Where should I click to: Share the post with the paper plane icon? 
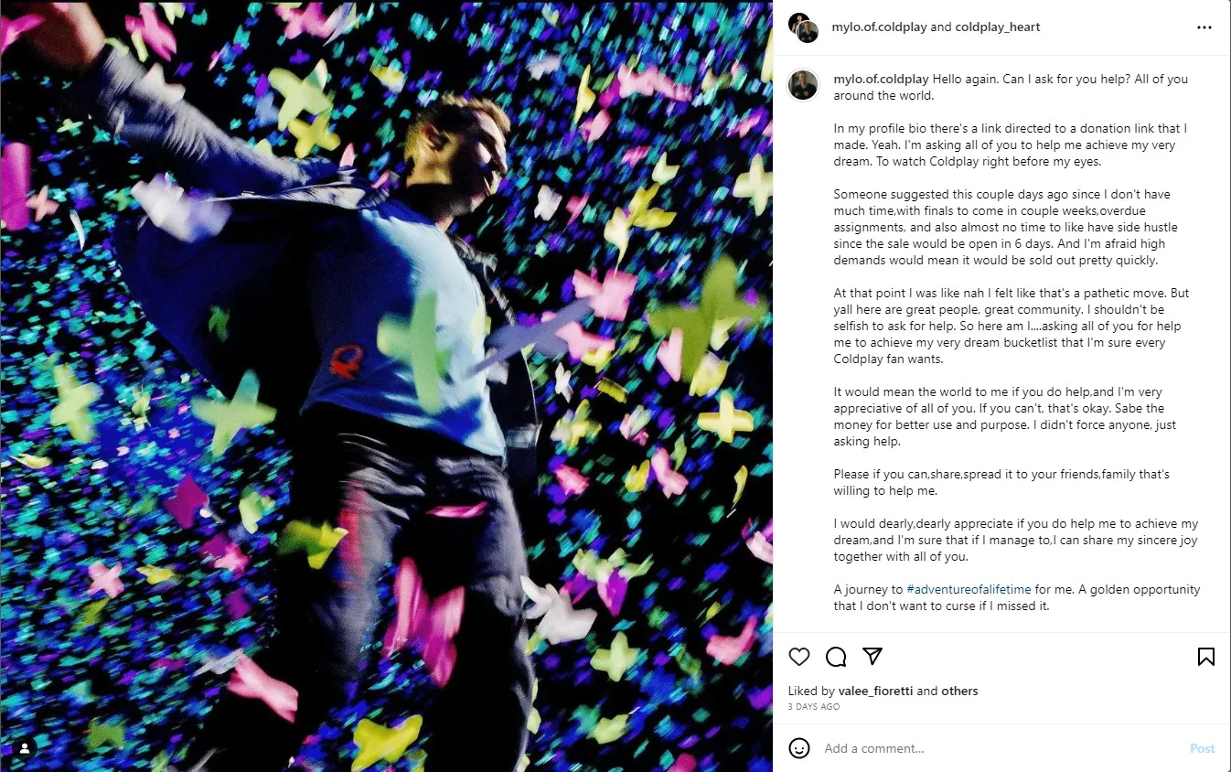coord(872,657)
